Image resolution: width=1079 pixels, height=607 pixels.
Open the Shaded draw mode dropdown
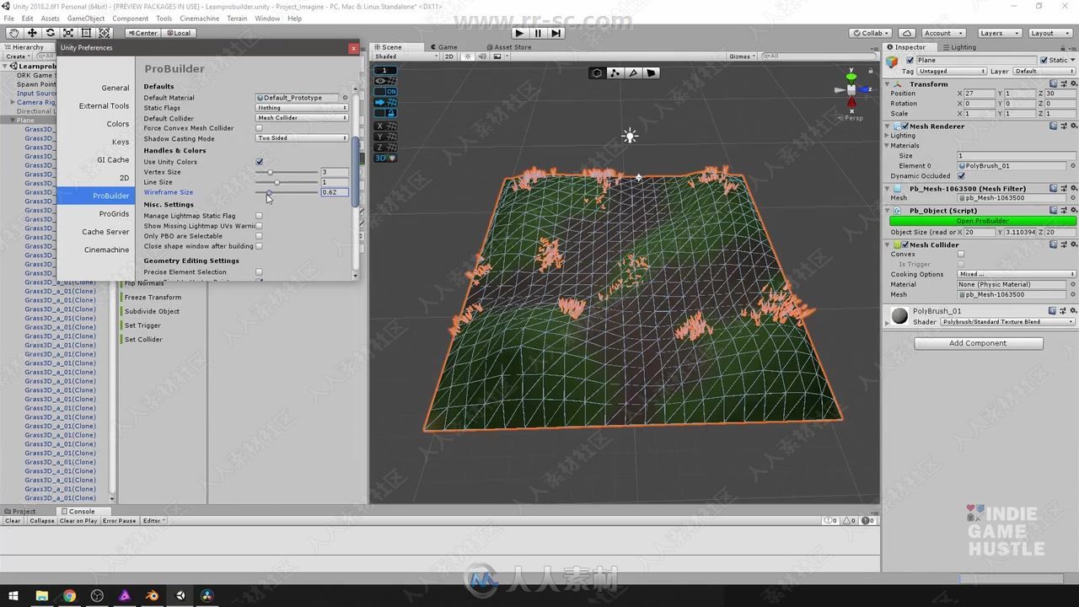pos(406,56)
